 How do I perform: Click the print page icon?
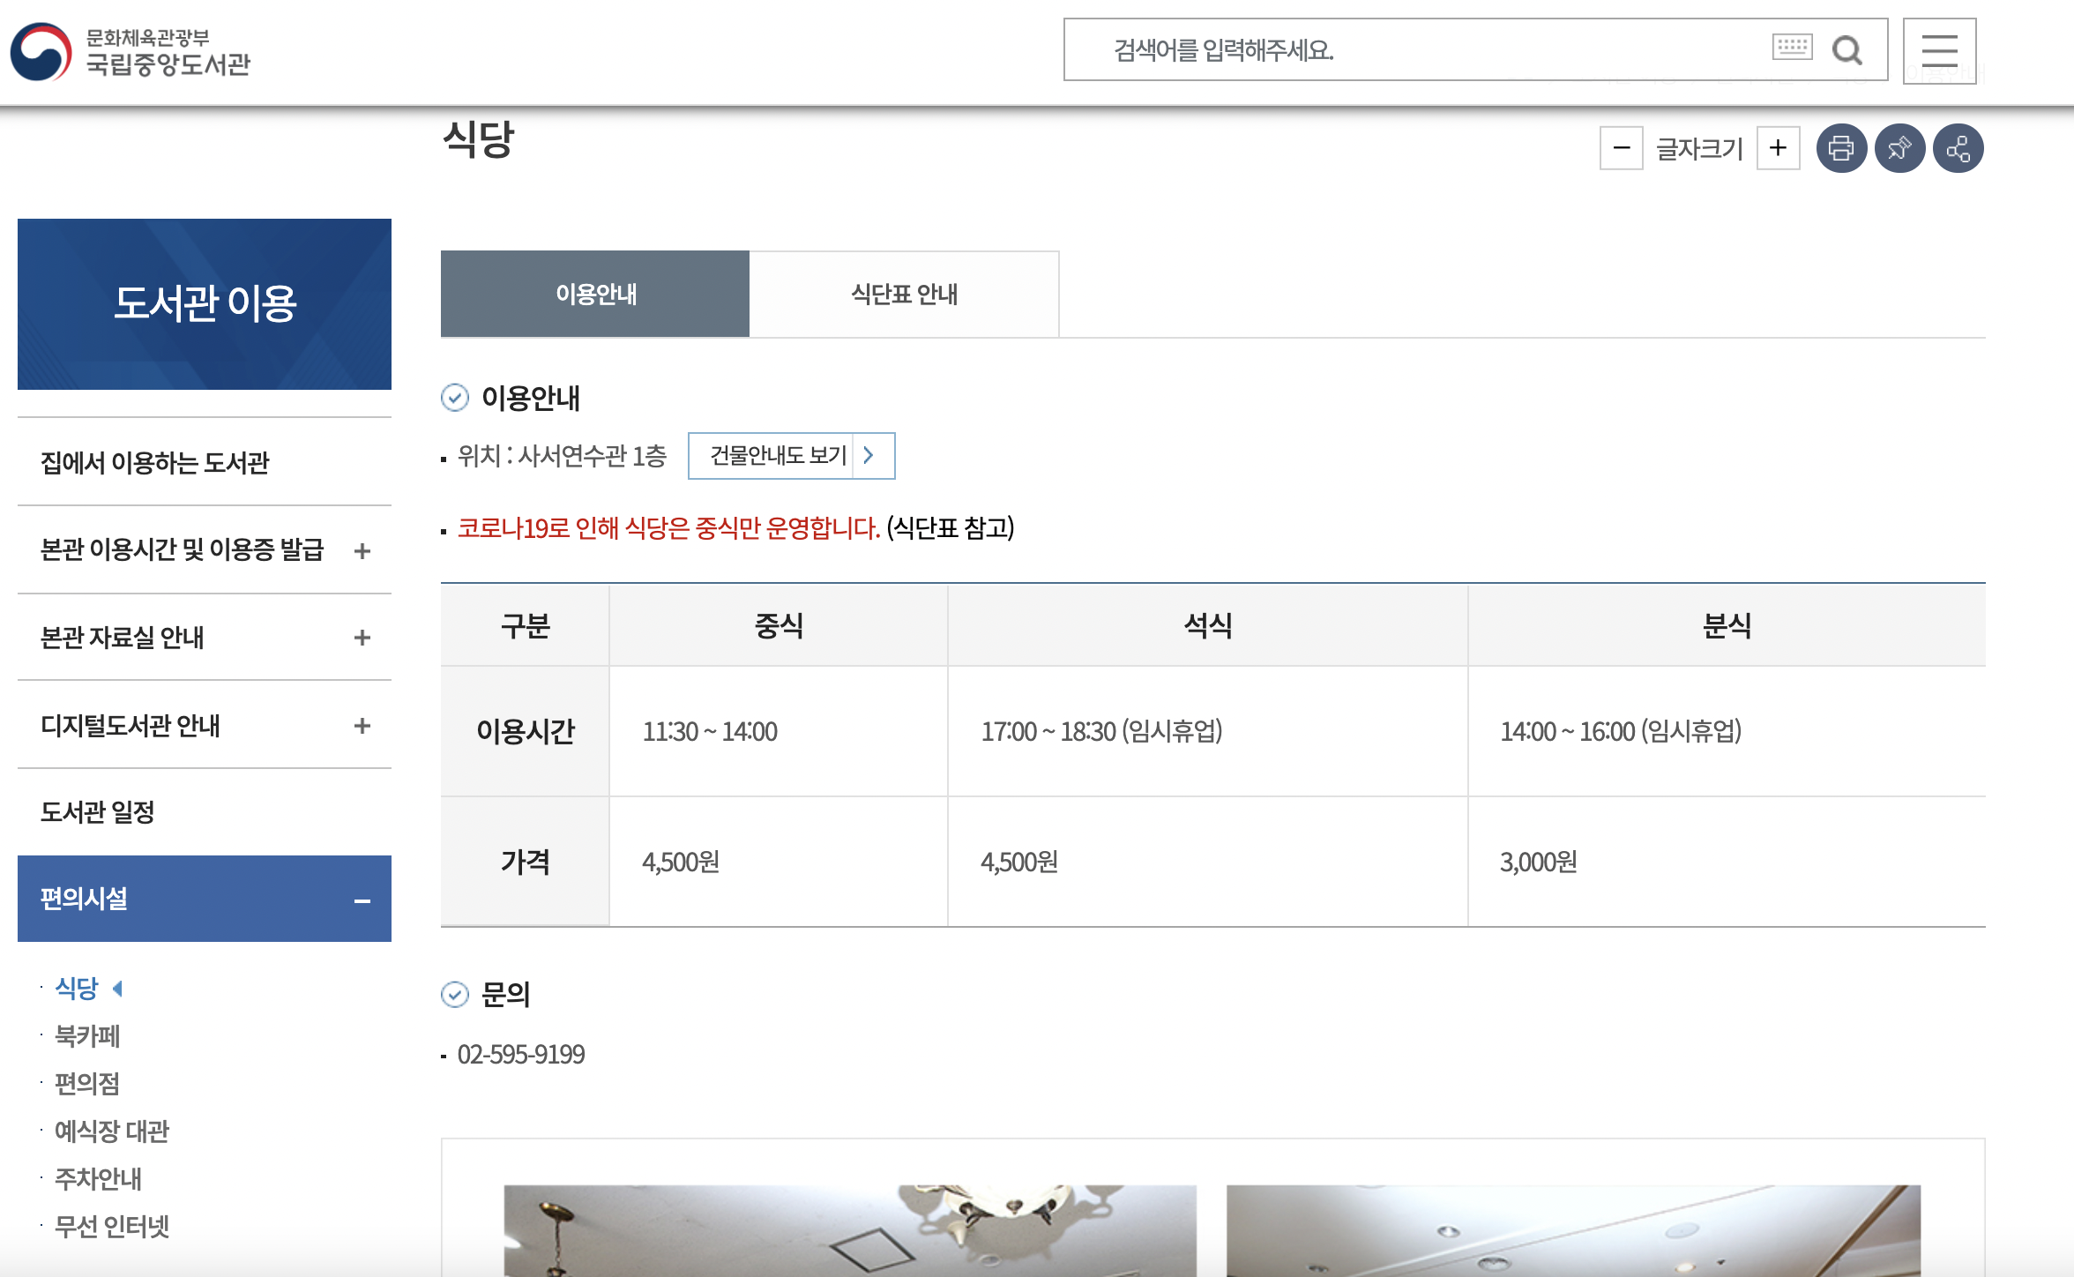pos(1841,148)
